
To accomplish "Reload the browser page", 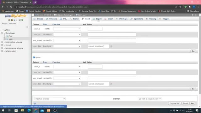I will coord(11,7).
